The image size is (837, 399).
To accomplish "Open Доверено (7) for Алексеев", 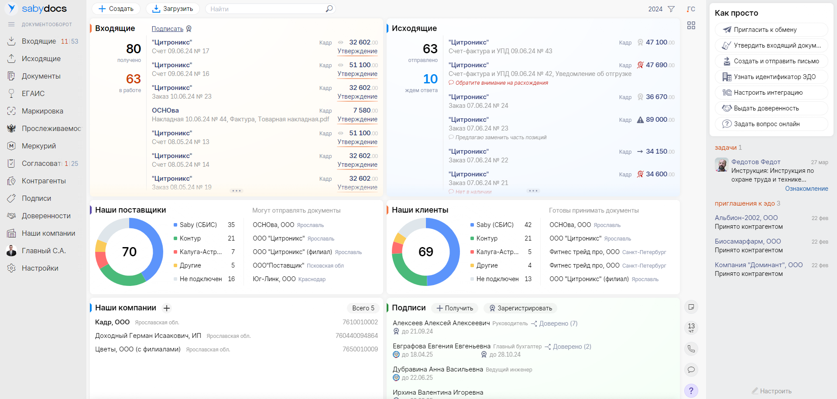I will pyautogui.click(x=554, y=323).
